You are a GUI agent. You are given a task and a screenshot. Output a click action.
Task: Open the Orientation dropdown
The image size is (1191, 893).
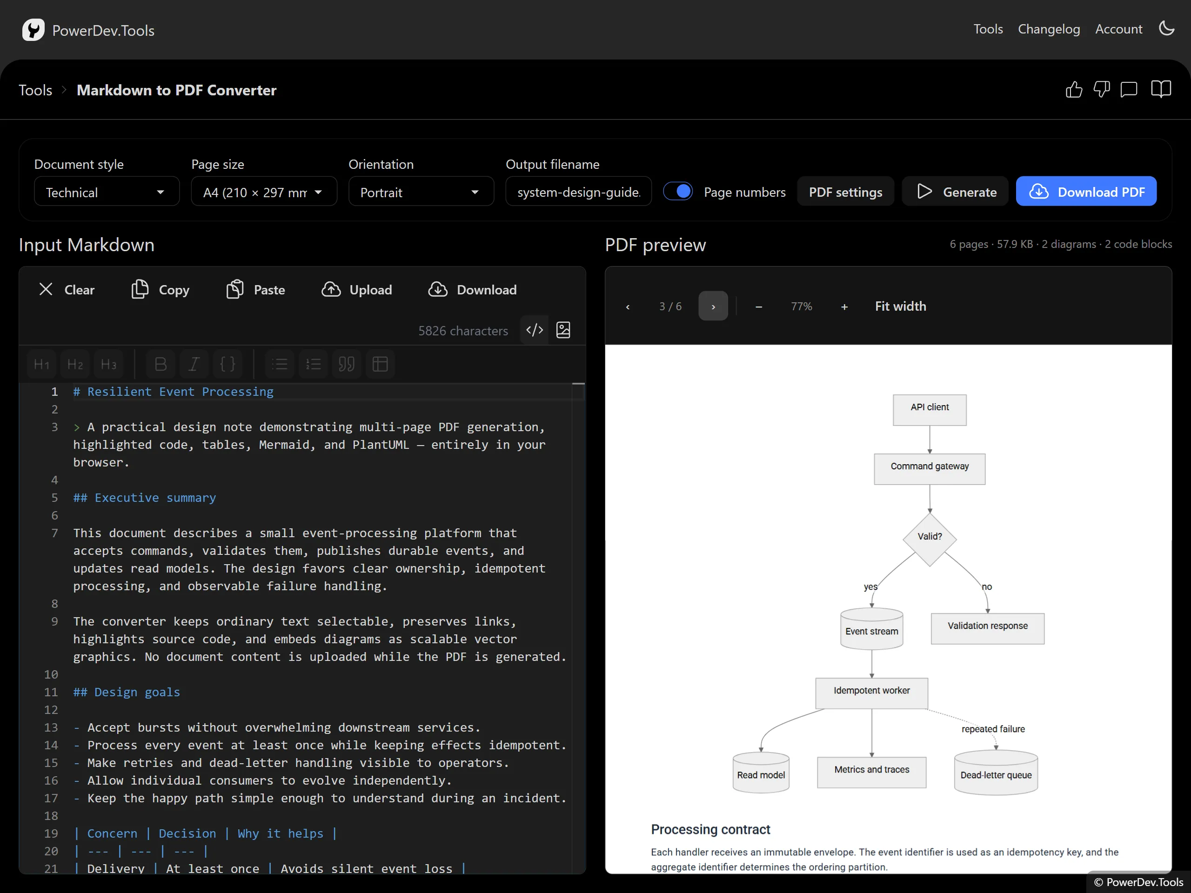421,192
